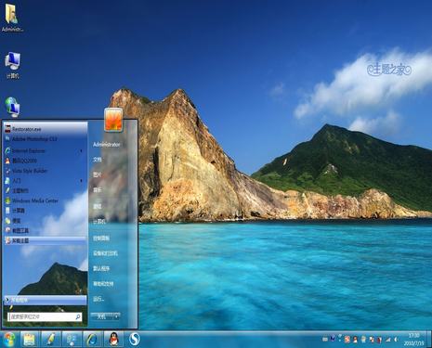Launch Windows Media Center from the Start menu
Image resolution: width=432 pixels, height=348 pixels.
(x=46, y=200)
